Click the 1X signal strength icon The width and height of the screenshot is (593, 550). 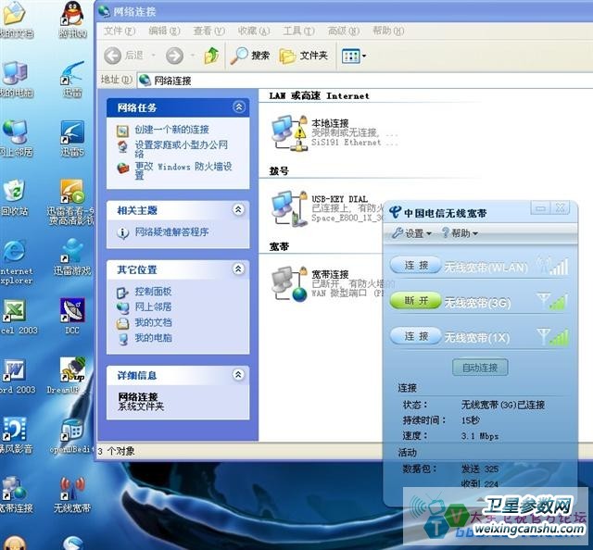[x=552, y=336]
